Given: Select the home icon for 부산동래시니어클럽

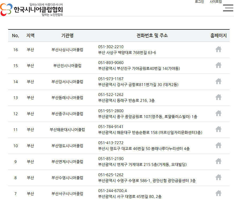Looking at the screenshot, I should [218, 97].
